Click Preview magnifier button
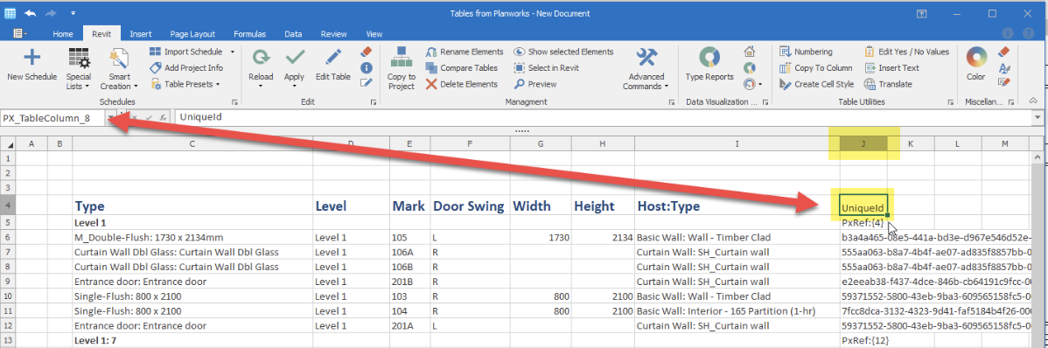This screenshot has height=348, width=1048. 534,84
